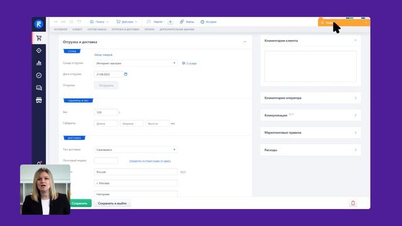Open the orange order status dropdown
The height and width of the screenshot is (226, 402).
(x=344, y=23)
